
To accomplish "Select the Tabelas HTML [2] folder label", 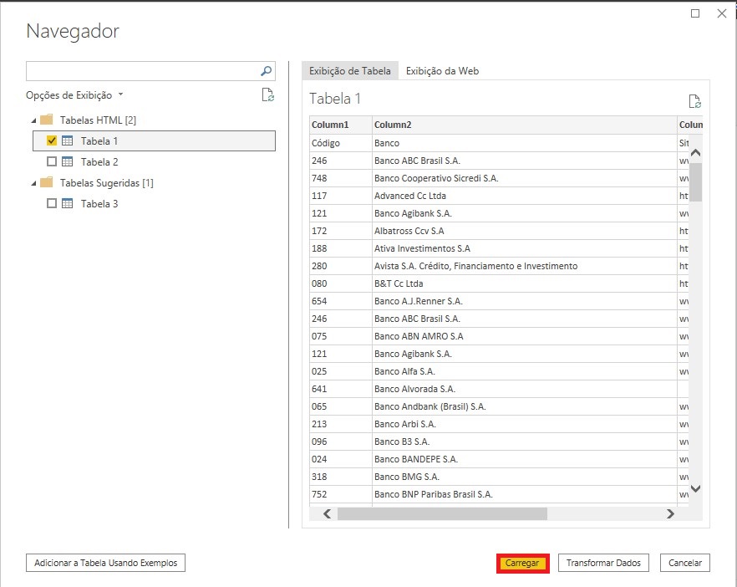I will point(98,120).
